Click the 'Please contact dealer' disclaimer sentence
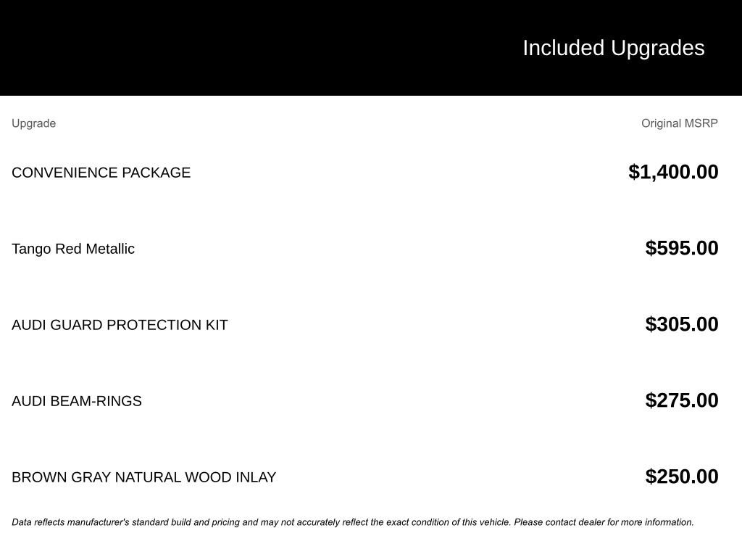 pos(604,522)
